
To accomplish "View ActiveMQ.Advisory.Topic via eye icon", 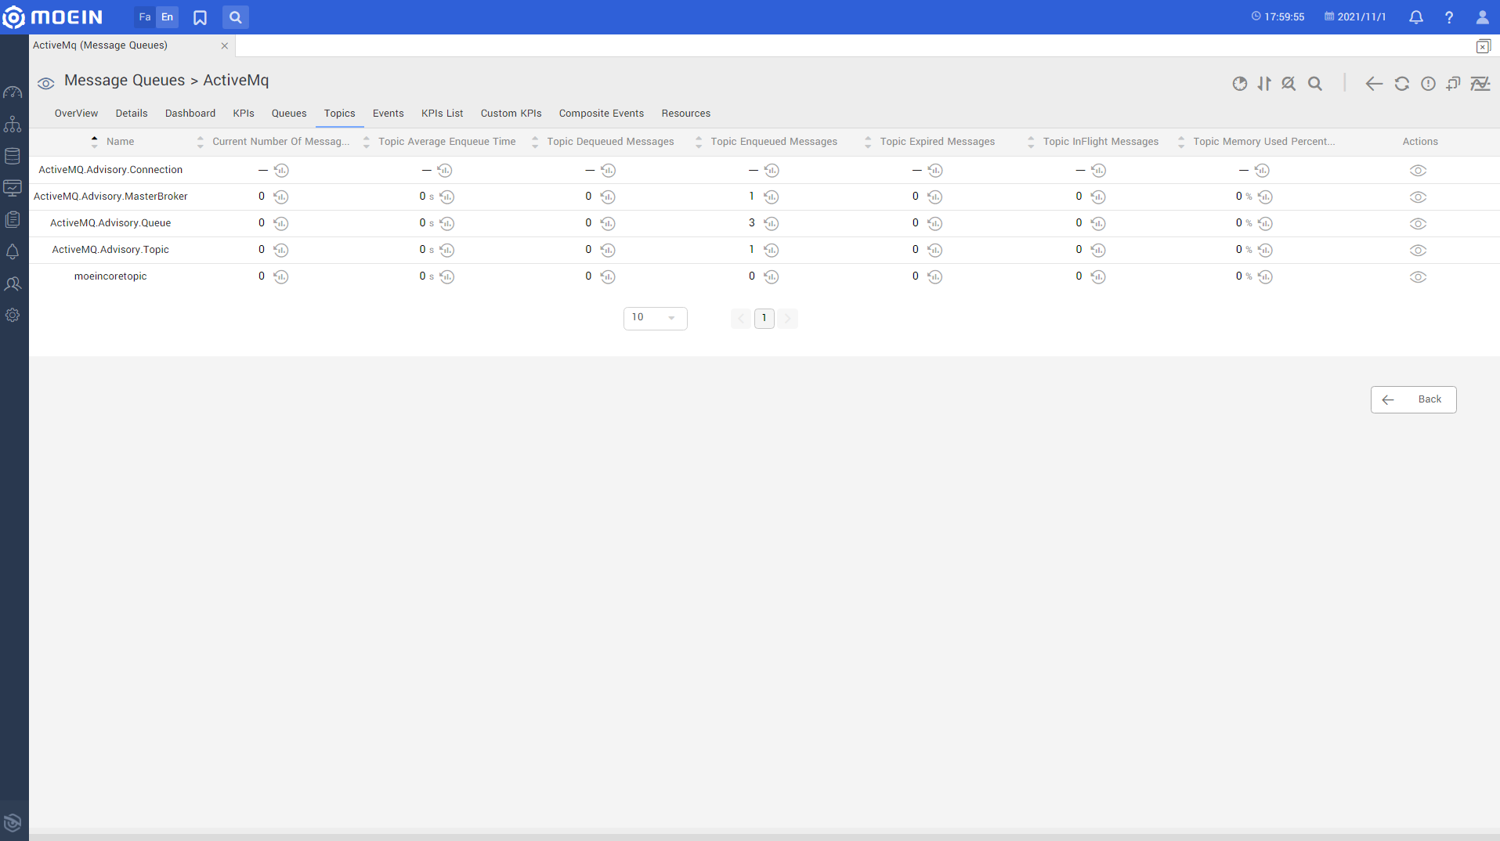I will 1418,251.
